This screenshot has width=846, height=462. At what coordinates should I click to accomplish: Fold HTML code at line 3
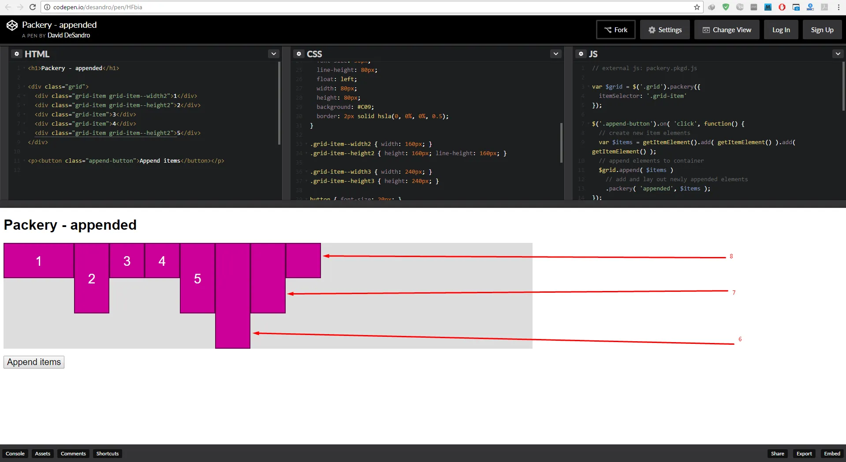[x=24, y=87]
